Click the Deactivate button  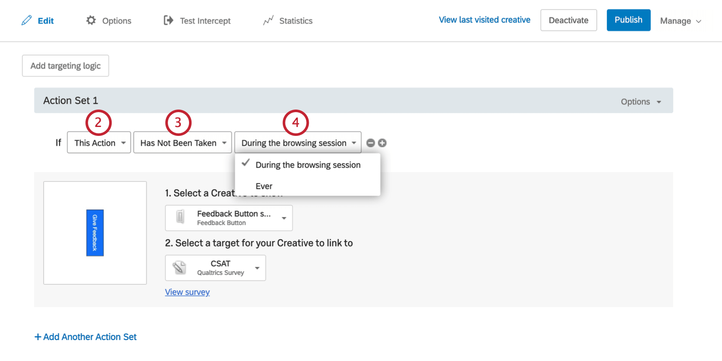click(x=568, y=20)
